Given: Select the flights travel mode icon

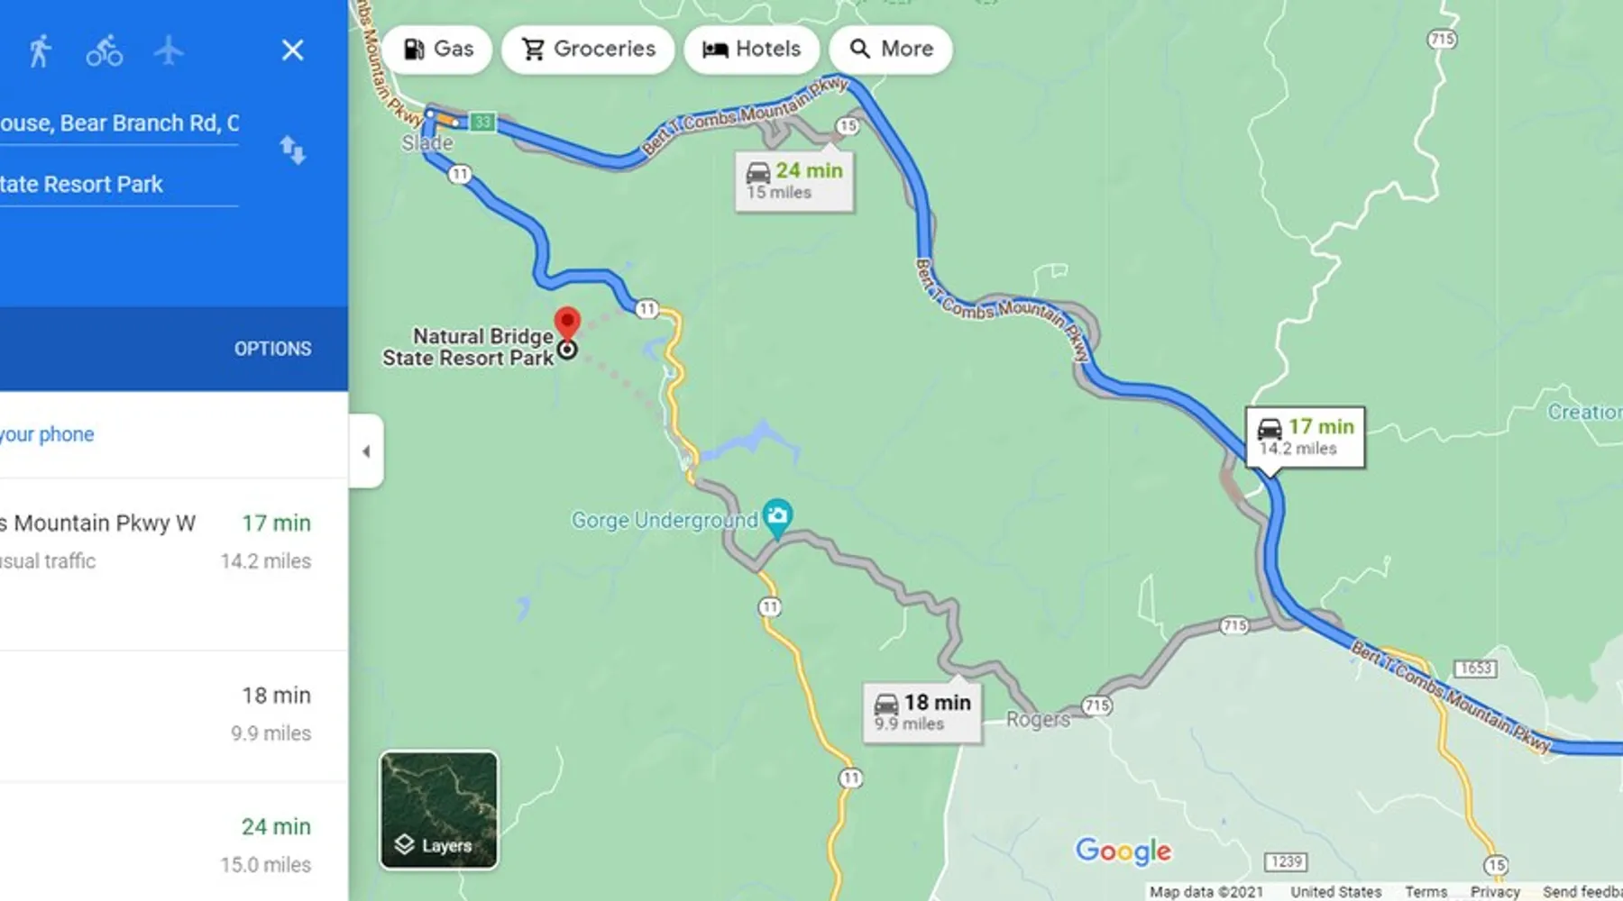Looking at the screenshot, I should [169, 50].
